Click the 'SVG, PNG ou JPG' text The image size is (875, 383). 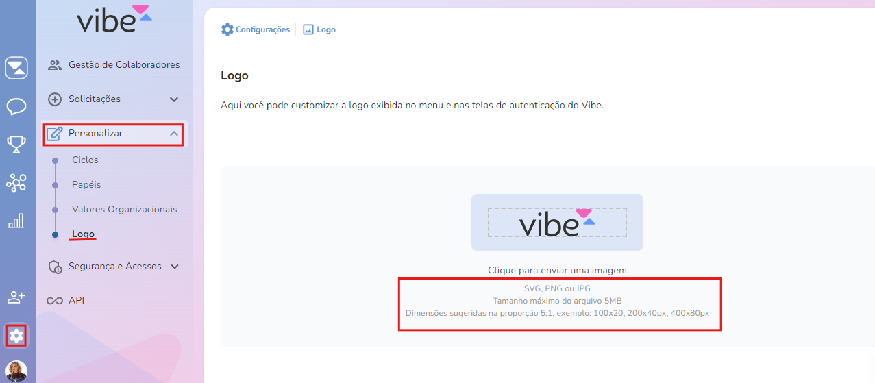tap(557, 288)
